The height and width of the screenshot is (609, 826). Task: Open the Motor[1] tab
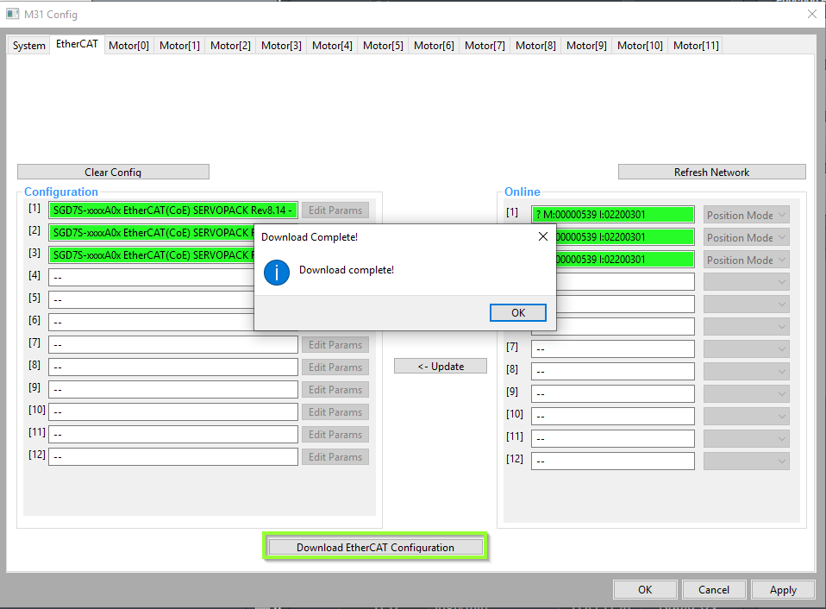point(179,46)
